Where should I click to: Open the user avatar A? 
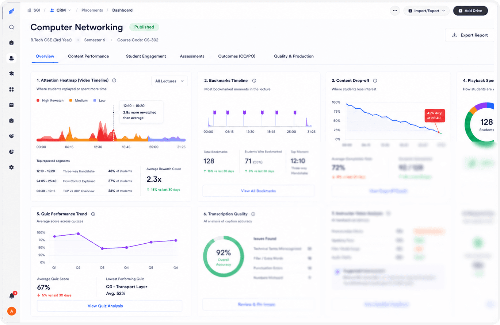[12, 311]
